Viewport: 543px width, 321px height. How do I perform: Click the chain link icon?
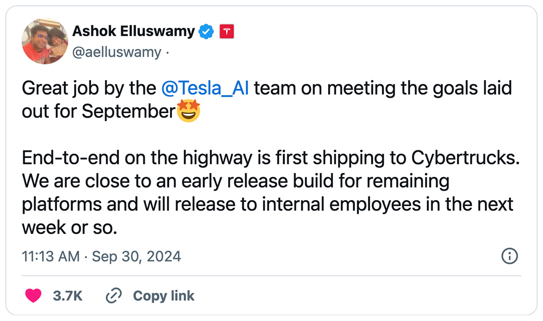pyautogui.click(x=114, y=296)
